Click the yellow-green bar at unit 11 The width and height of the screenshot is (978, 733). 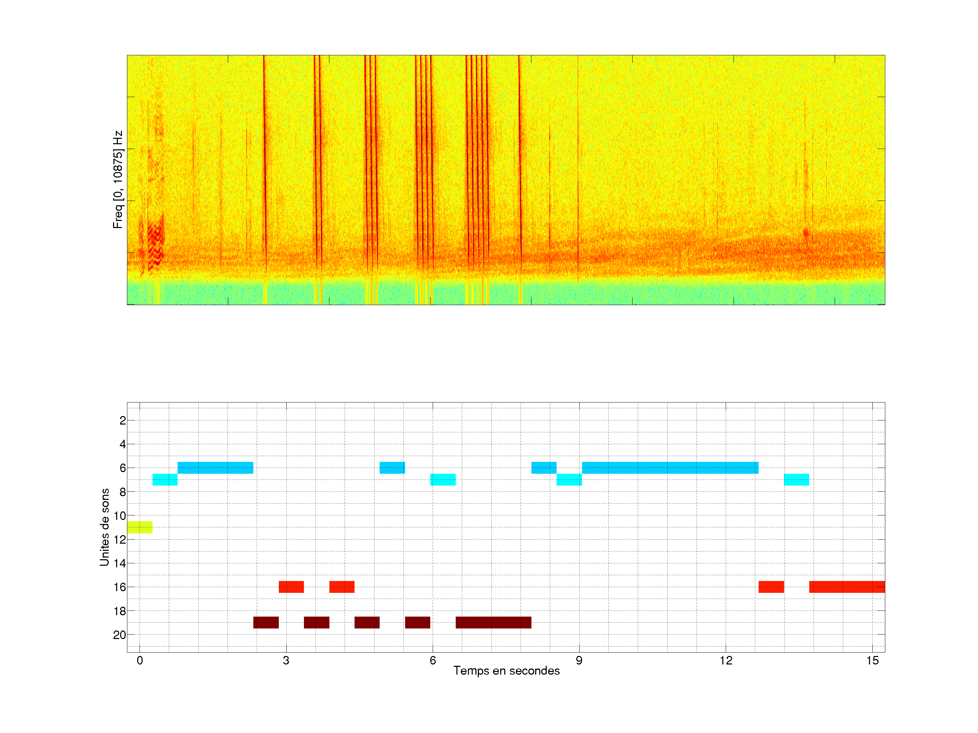click(140, 527)
